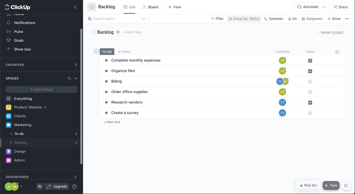Click the Share button
355x194 pixels.
[341, 7]
